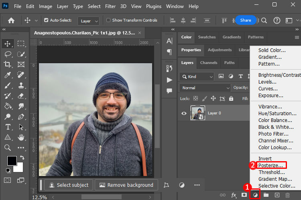Click the Remove background button
This screenshot has width=301, height=200.
tap(126, 185)
